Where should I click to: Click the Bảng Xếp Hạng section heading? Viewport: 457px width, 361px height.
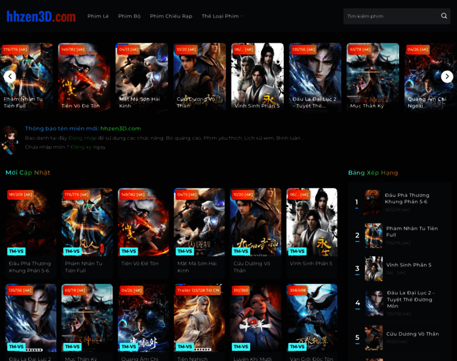click(373, 172)
